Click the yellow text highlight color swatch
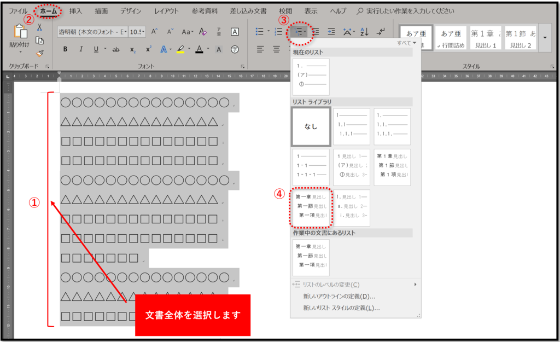The image size is (560, 342). 180,51
